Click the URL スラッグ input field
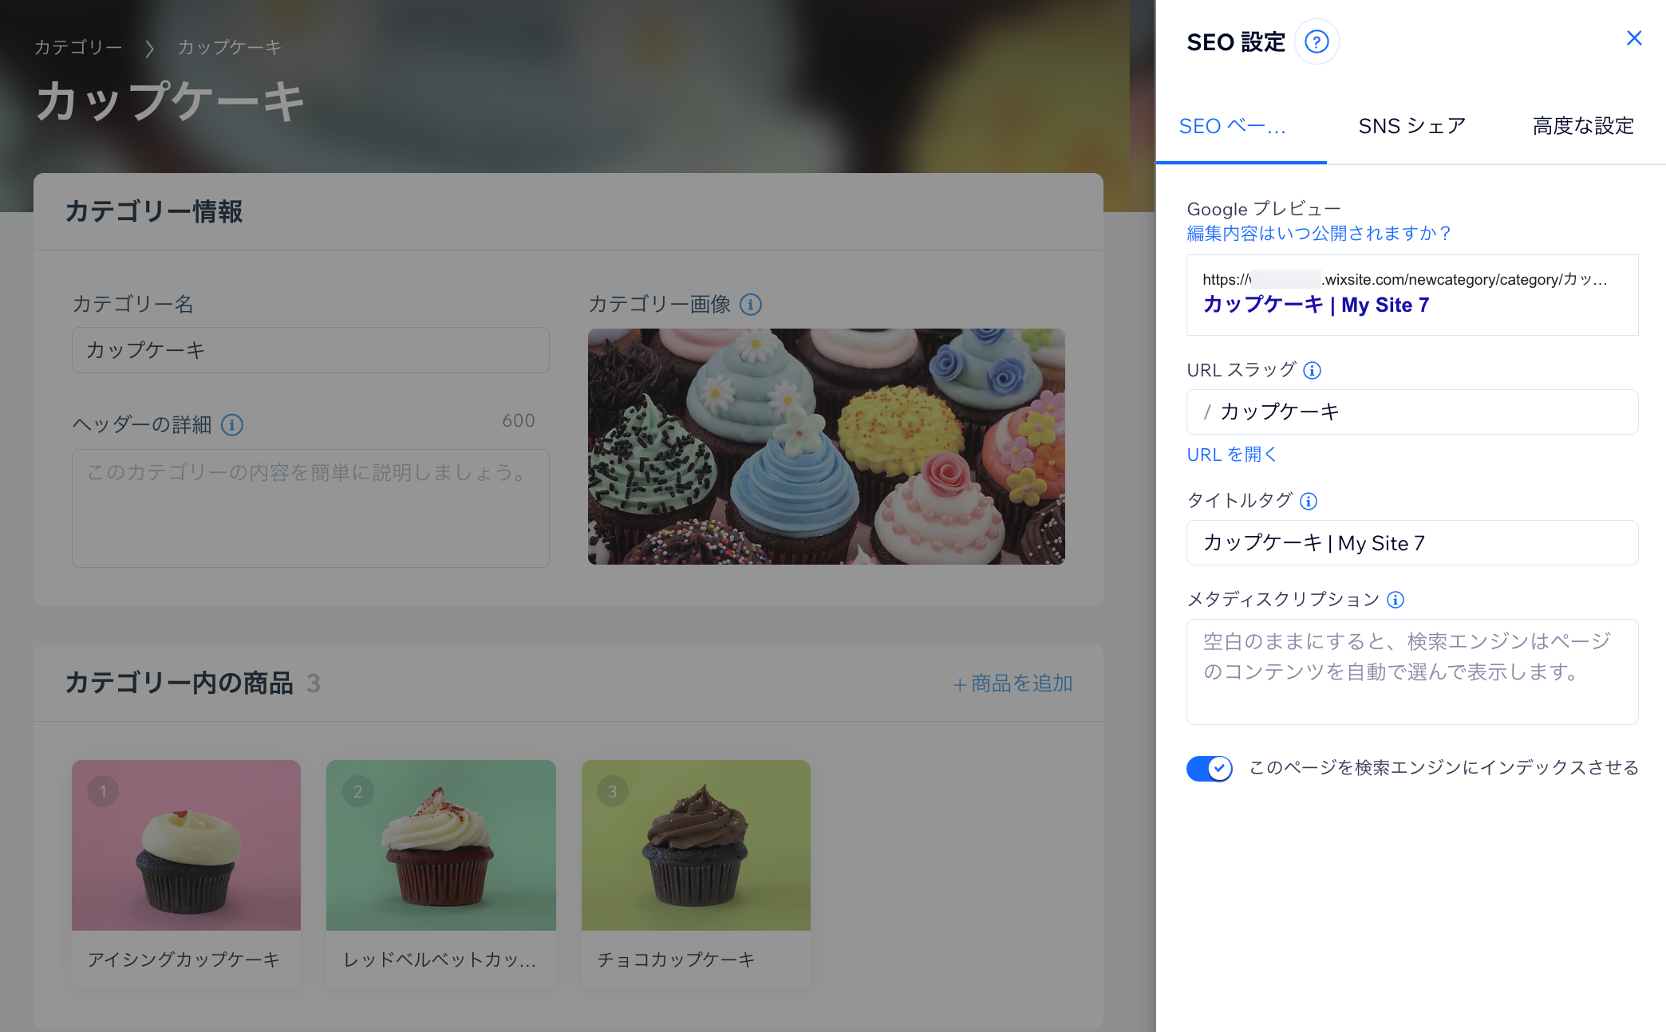Image resolution: width=1666 pixels, height=1032 pixels. [1411, 412]
